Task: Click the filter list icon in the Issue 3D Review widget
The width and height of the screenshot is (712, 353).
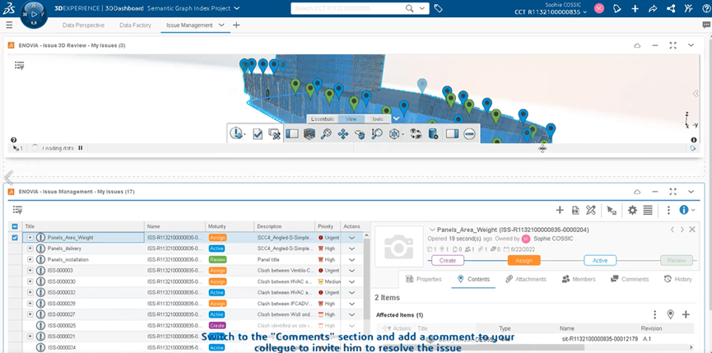Action: 19,66
